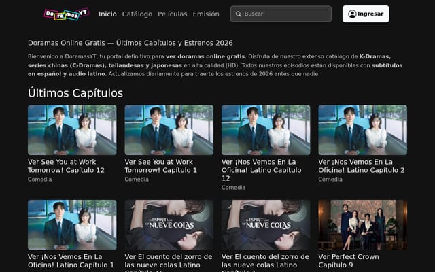Click Comedia label under Nos Vemos Latino Capítulo 12
The width and height of the screenshot is (435, 272).
tap(233, 188)
